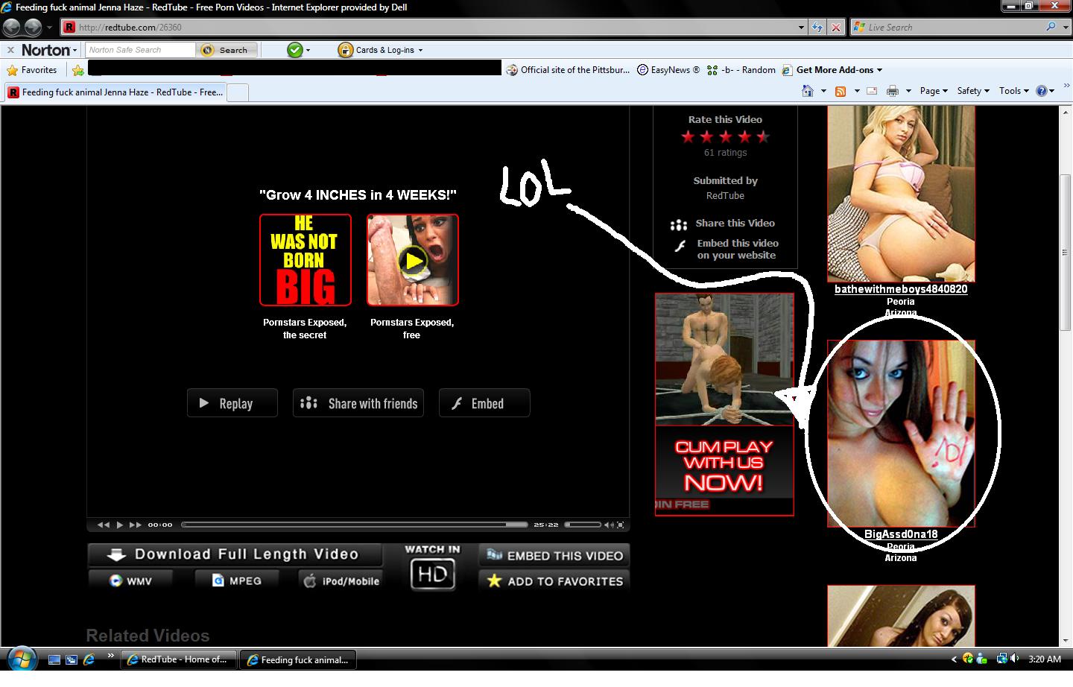
Task: Click the Switch between windows quick launch icon
Action: [x=72, y=659]
